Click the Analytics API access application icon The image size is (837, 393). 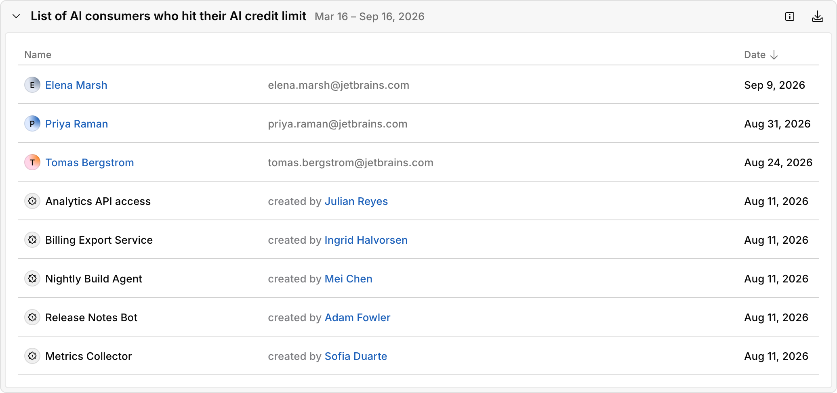click(32, 201)
